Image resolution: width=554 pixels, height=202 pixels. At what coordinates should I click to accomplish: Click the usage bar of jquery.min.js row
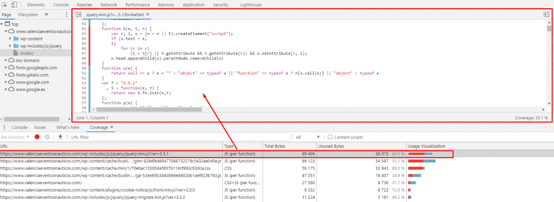click(420, 154)
